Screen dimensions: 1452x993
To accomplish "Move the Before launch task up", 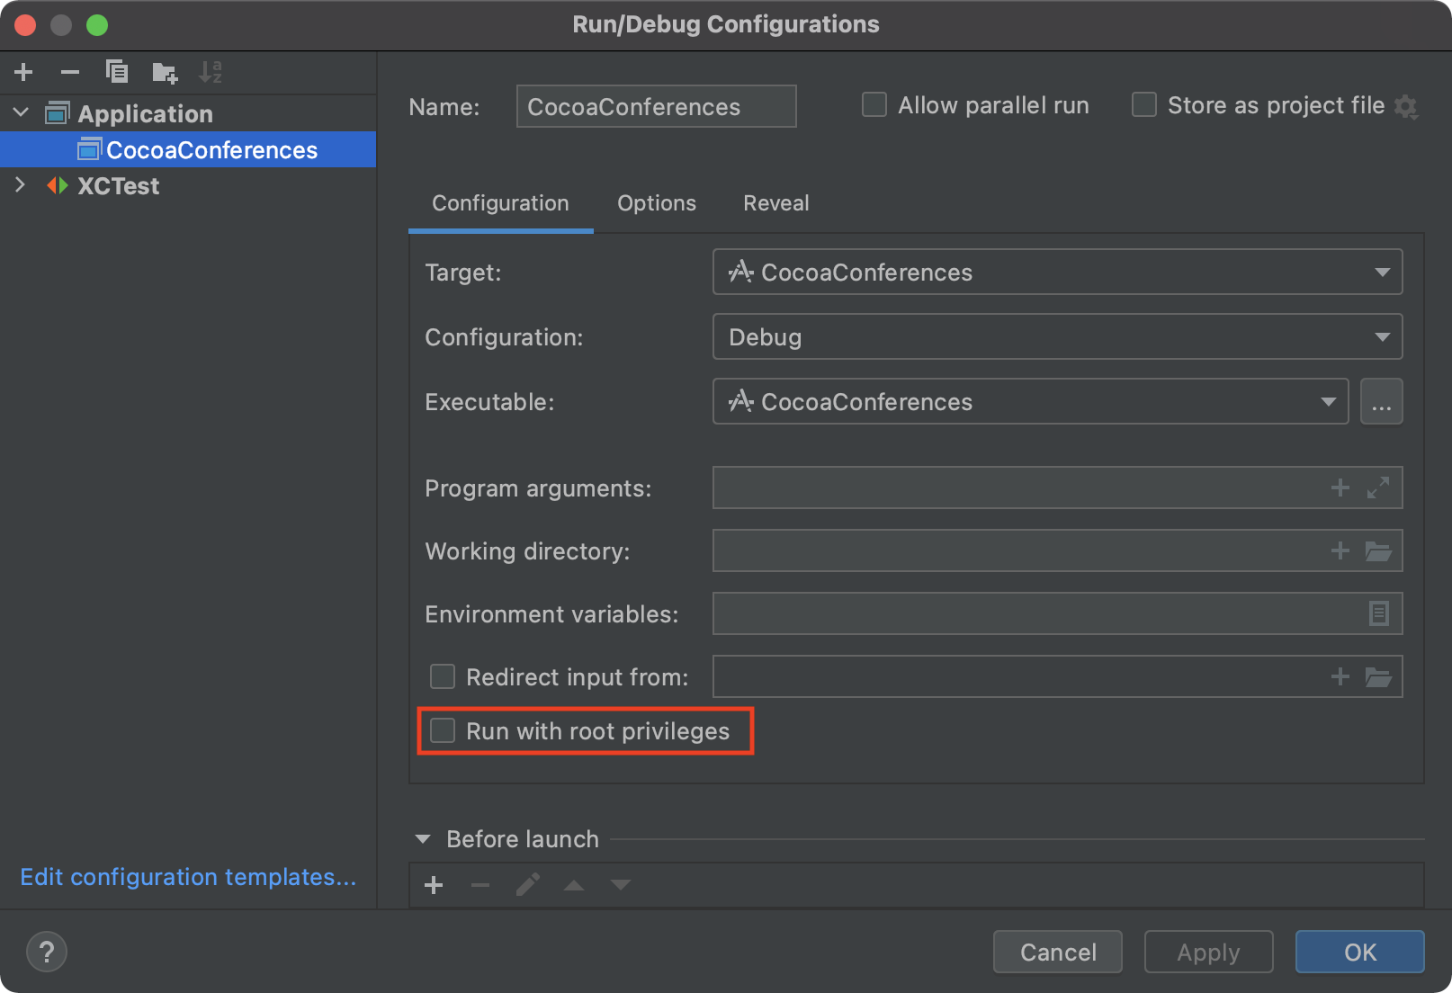I will (x=574, y=885).
